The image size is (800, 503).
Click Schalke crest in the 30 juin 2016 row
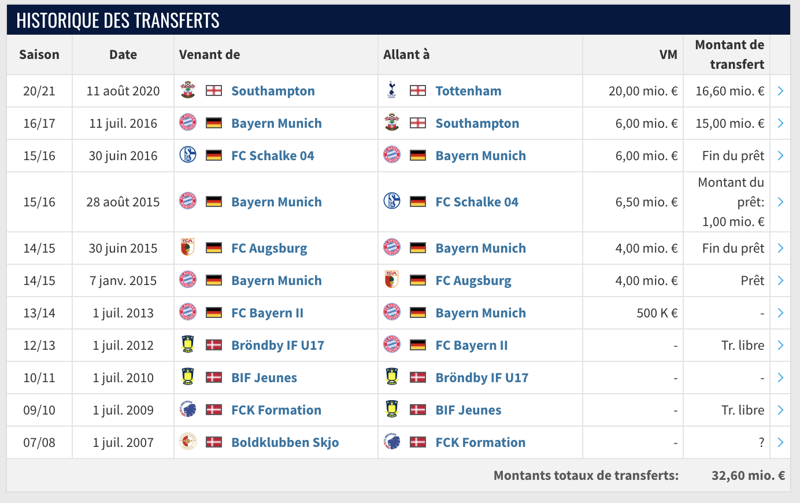pyautogui.click(x=188, y=155)
